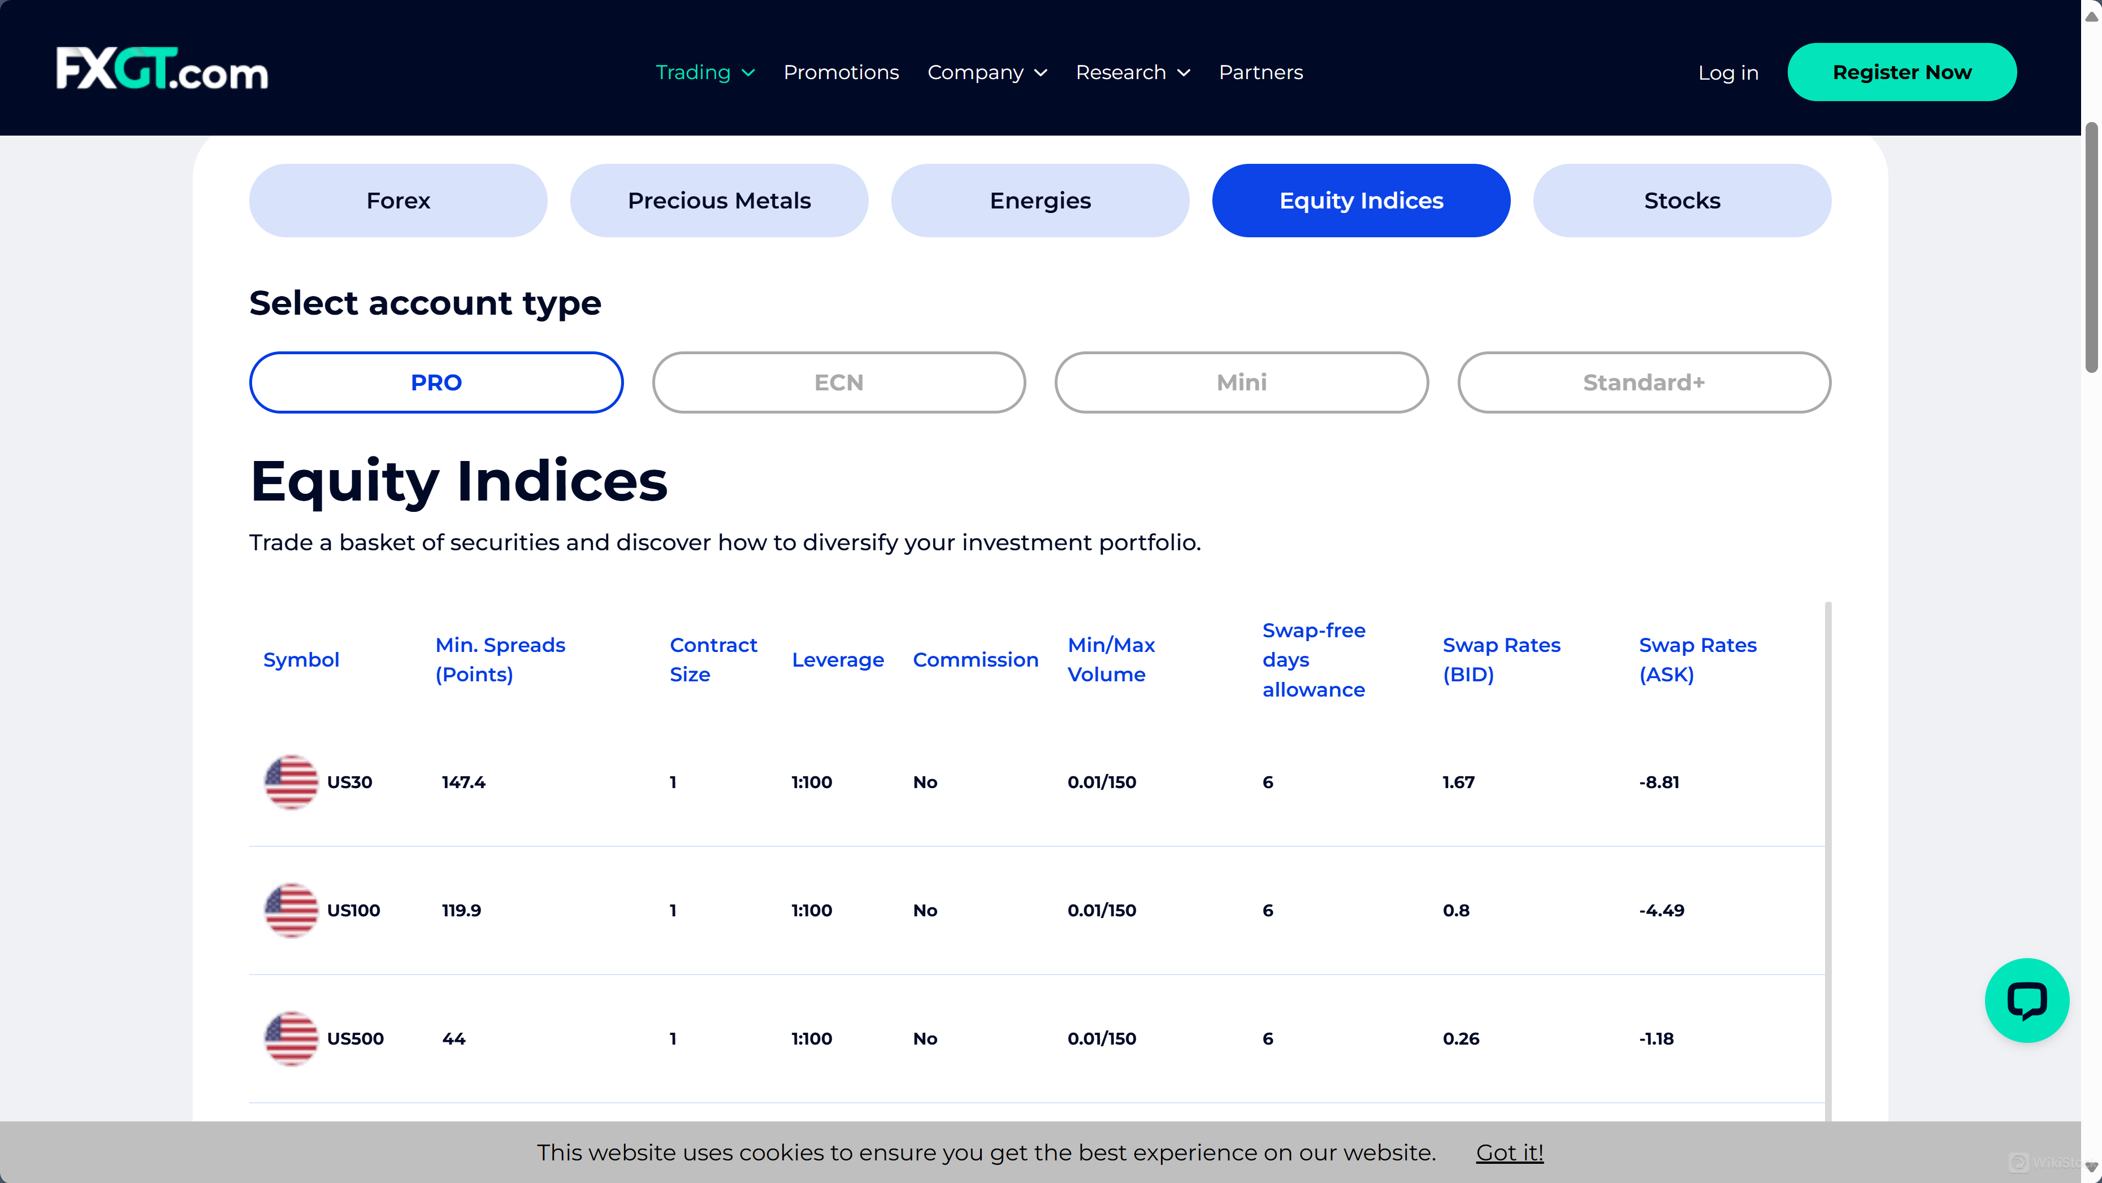Select the Mini account type
Viewport: 2102px width, 1183px height.
[1240, 382]
